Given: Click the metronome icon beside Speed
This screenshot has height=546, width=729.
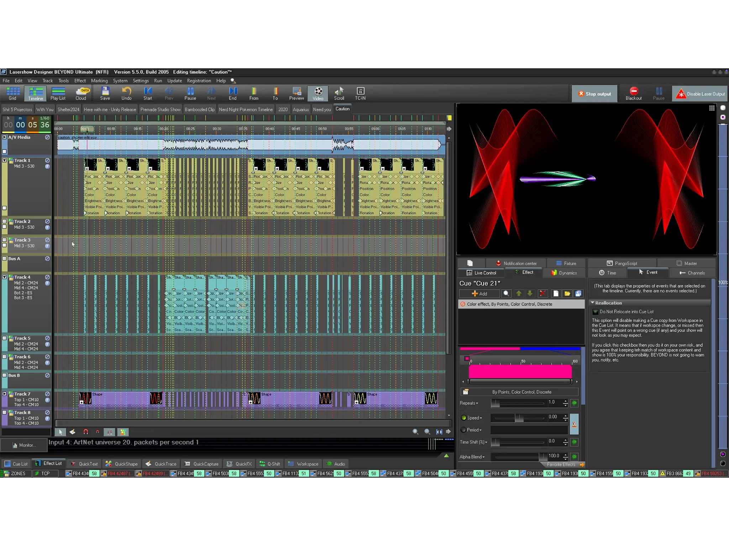Looking at the screenshot, I should pyautogui.click(x=574, y=424).
